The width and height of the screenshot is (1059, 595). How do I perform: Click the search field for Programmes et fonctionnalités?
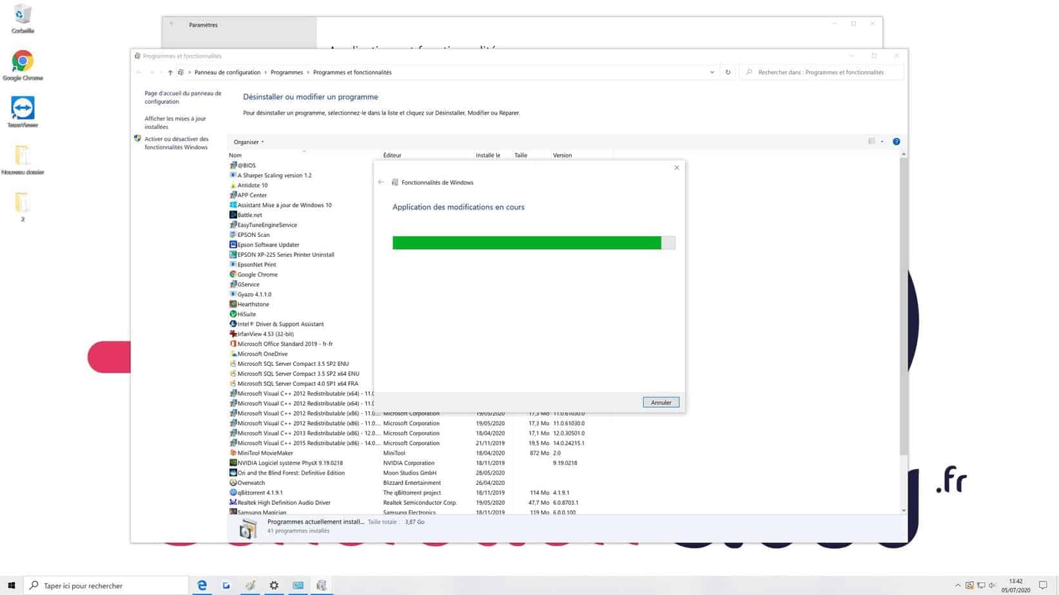tap(822, 72)
